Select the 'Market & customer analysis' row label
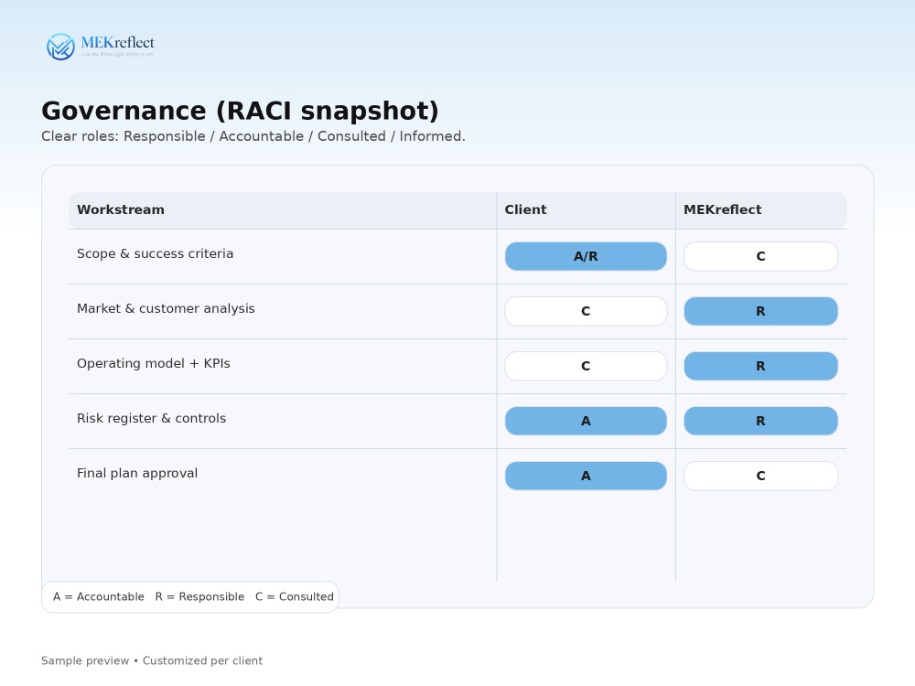 coord(166,308)
